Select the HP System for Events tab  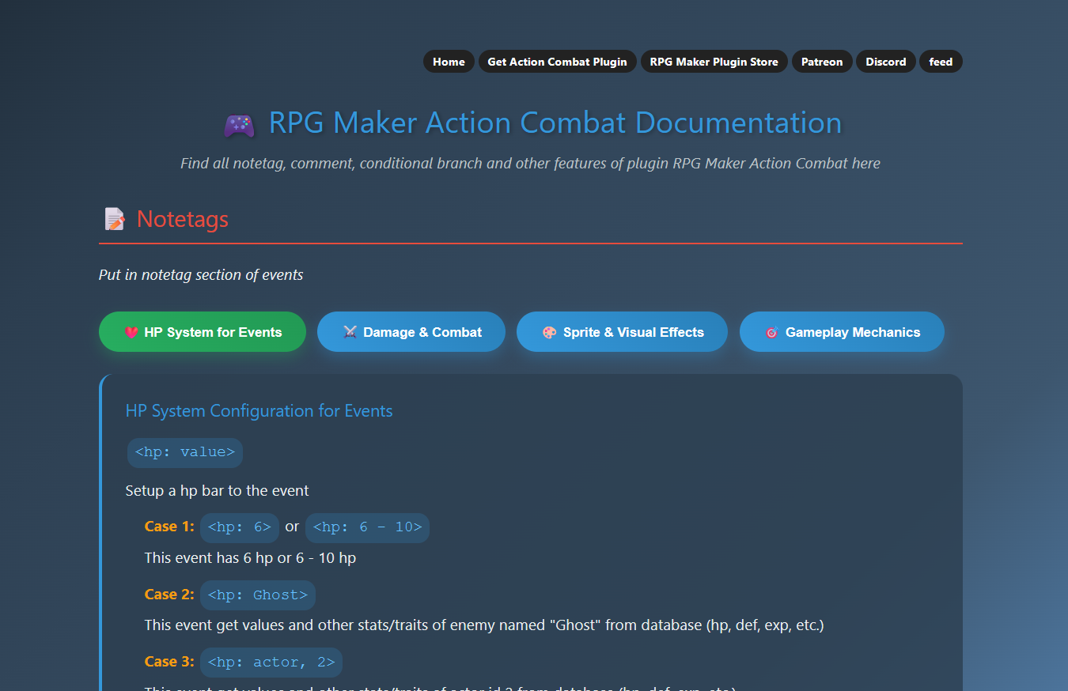click(x=203, y=332)
